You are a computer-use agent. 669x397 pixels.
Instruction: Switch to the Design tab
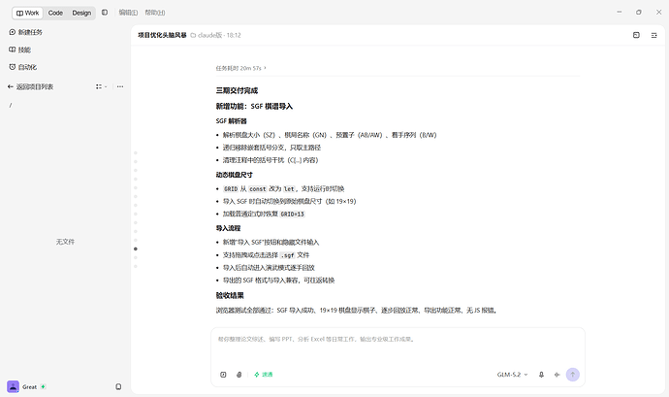[x=81, y=13]
